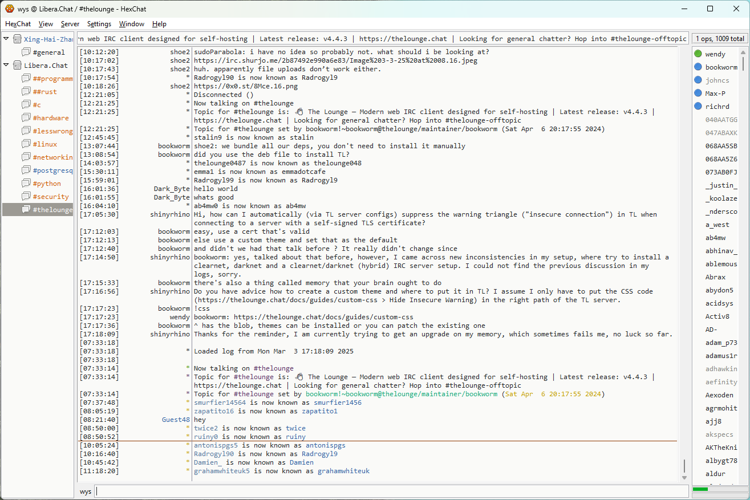Click the server icon beside Libera.Chat

[x=17, y=66]
